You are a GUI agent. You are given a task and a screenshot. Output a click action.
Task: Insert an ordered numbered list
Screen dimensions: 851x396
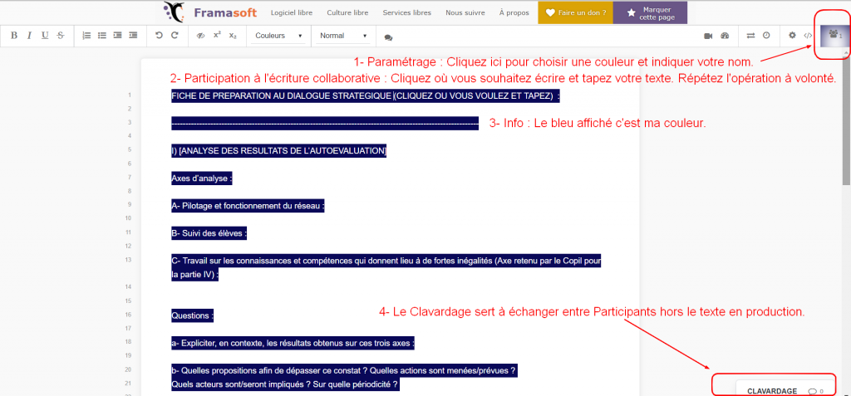[x=87, y=36]
